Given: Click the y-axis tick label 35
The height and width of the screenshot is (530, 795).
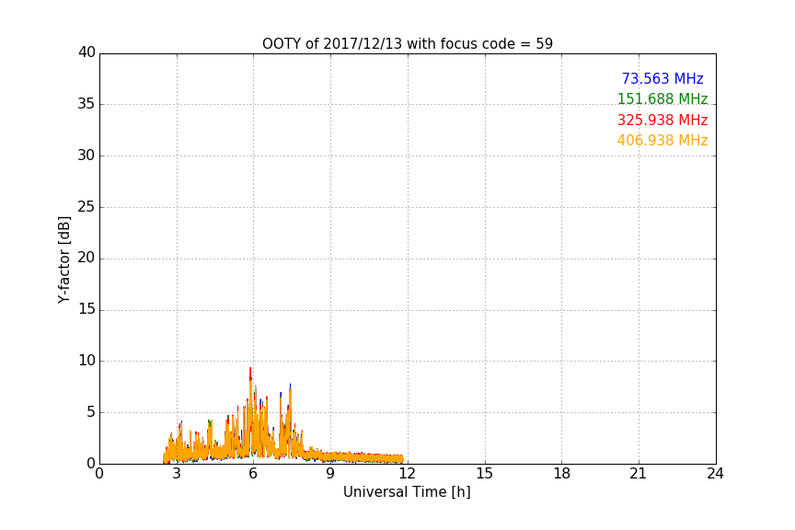Looking at the screenshot, I should pyautogui.click(x=86, y=104).
